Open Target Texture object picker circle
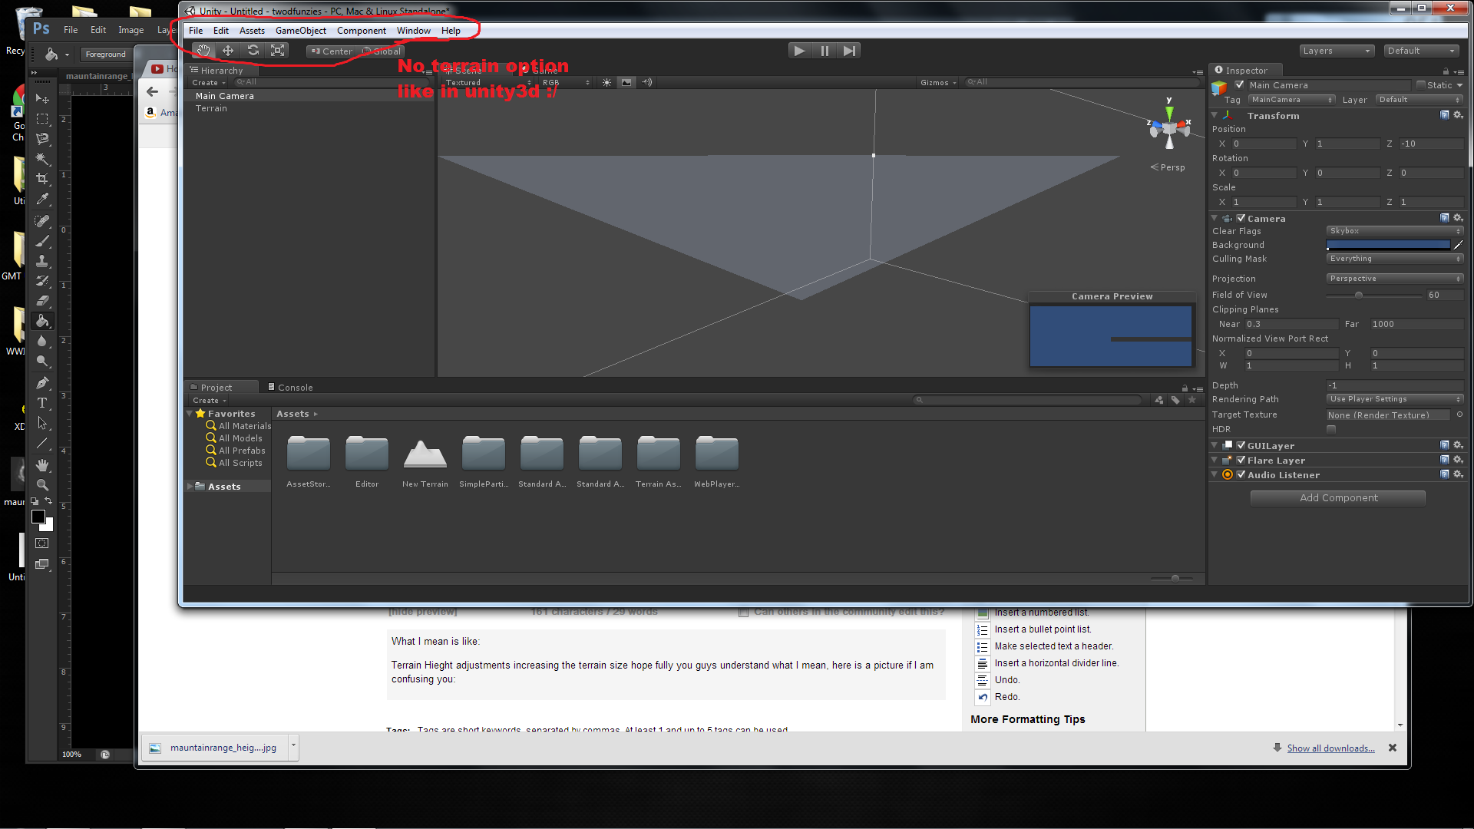Screen dimensions: 1474x829 point(1459,414)
